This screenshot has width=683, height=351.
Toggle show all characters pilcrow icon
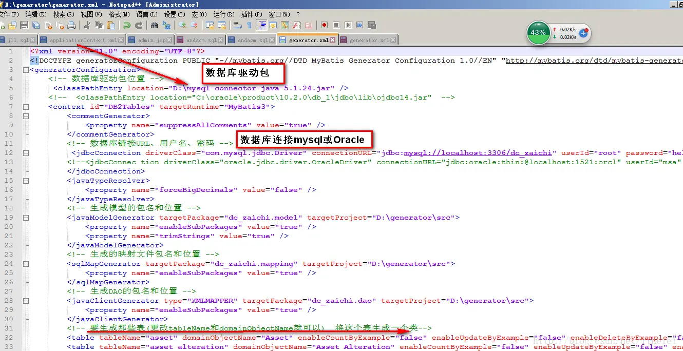[x=249, y=25]
